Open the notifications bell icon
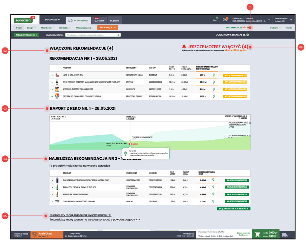 click(215, 19)
